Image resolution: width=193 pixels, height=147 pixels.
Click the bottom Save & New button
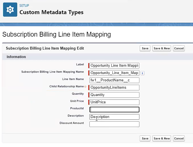[162, 138]
